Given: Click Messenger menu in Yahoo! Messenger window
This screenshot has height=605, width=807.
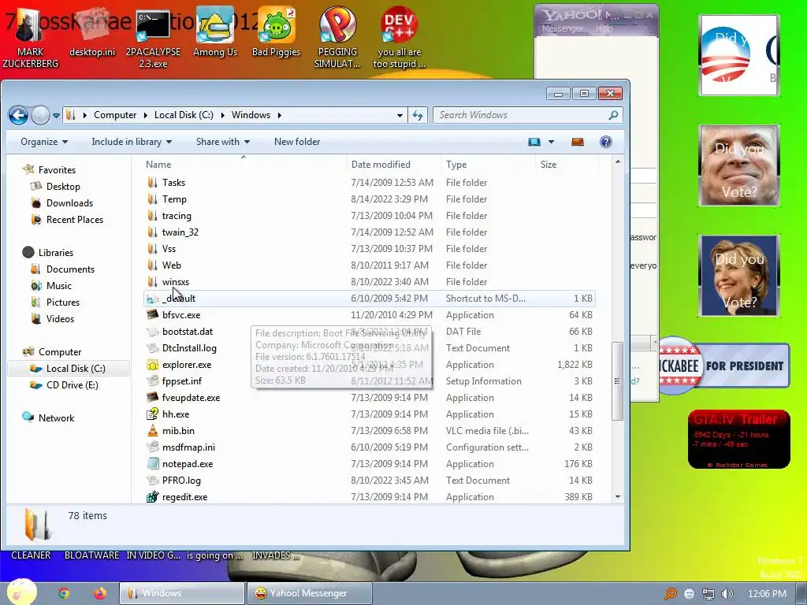Looking at the screenshot, I should tap(563, 29).
